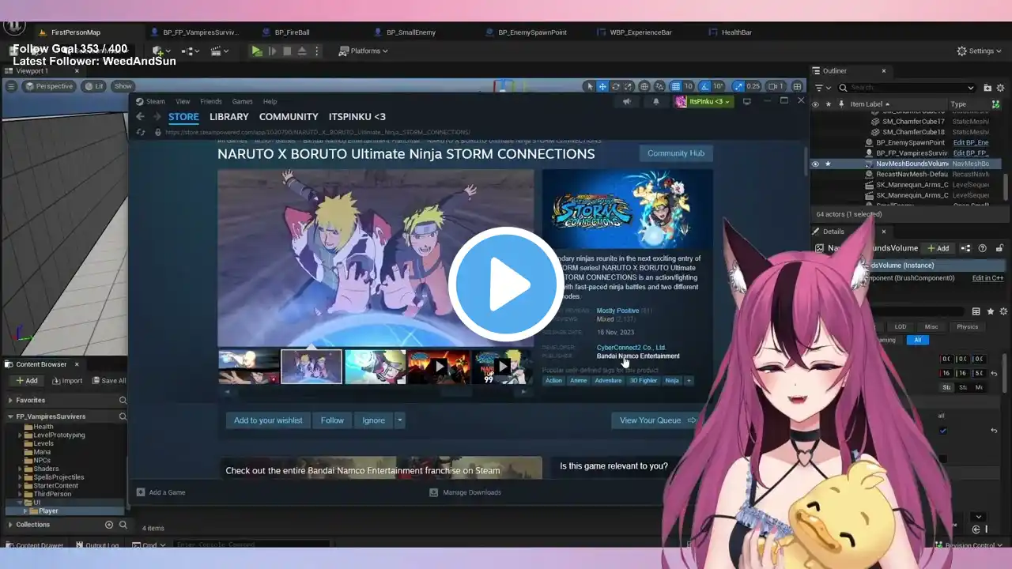1012x569 pixels.
Task: Click Add to your wishlist button
Action: point(268,420)
